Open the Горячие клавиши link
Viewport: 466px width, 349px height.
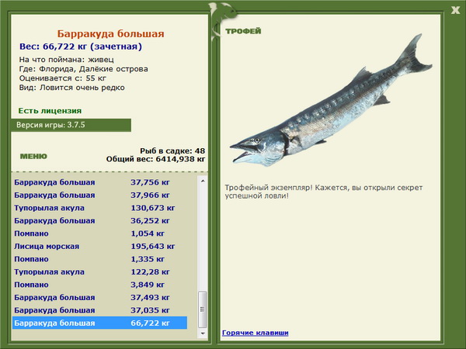tap(256, 333)
